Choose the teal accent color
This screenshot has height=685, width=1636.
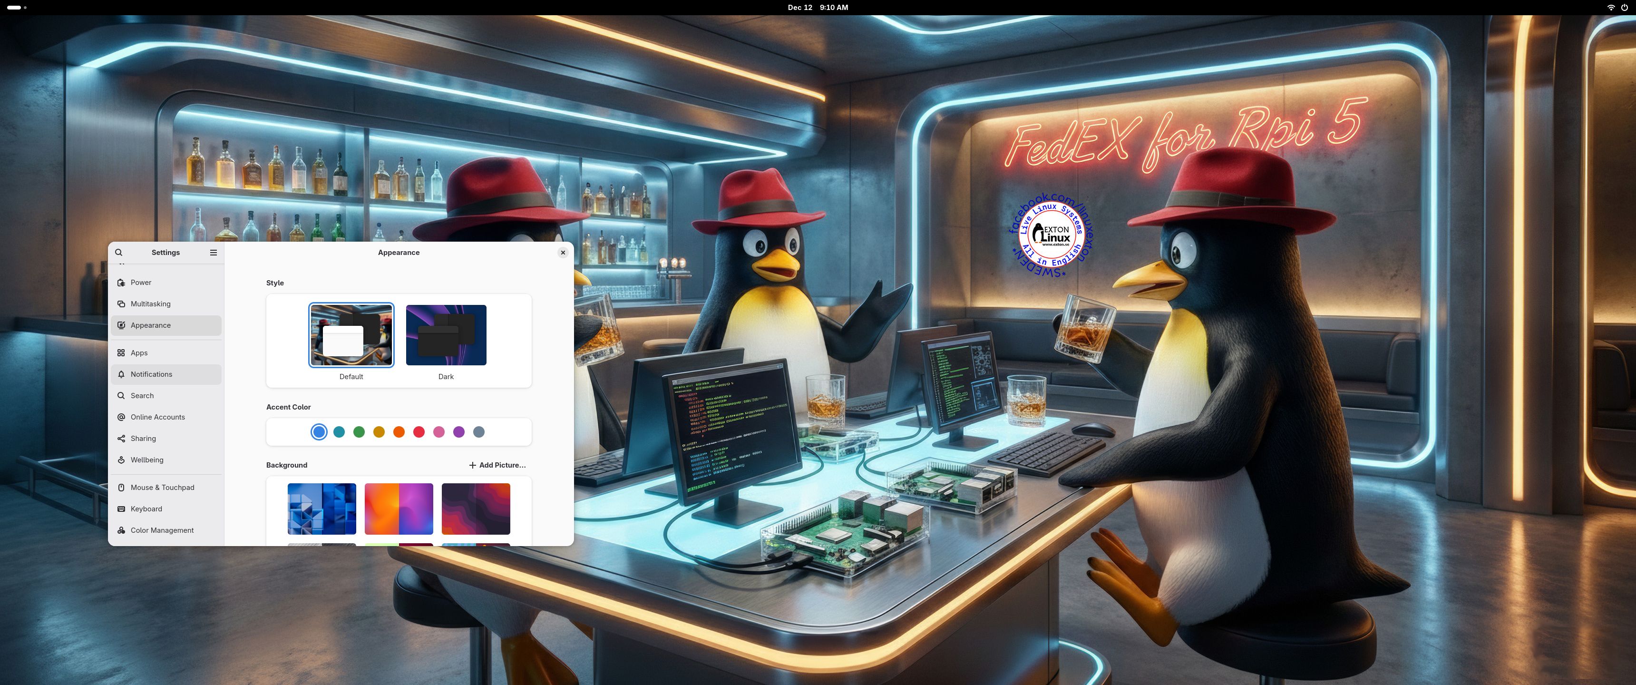[339, 432]
